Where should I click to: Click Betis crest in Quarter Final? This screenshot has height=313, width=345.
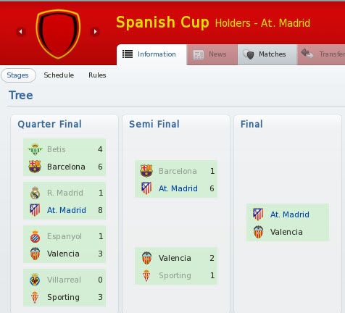pos(35,149)
